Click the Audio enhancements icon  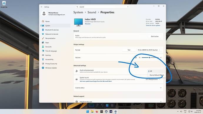pos(77,71)
